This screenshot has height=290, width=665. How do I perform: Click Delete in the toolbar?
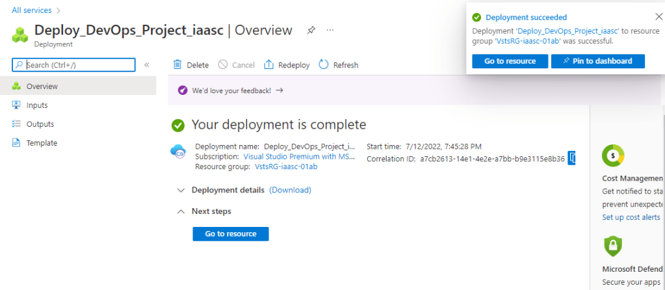pos(190,65)
